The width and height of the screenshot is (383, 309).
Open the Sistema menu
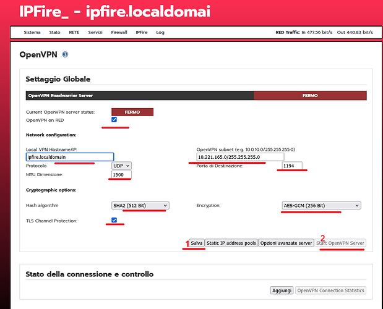pyautogui.click(x=32, y=32)
